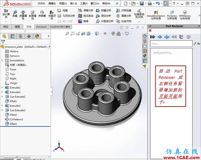Open the Home task pane tab
Viewport: 201px width, 160px height.
point(145,36)
